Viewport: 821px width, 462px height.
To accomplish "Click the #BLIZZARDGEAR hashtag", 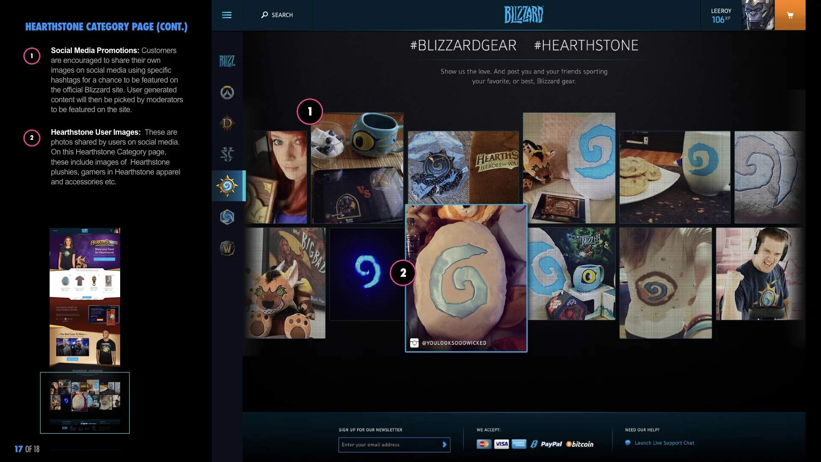I will pyautogui.click(x=463, y=45).
